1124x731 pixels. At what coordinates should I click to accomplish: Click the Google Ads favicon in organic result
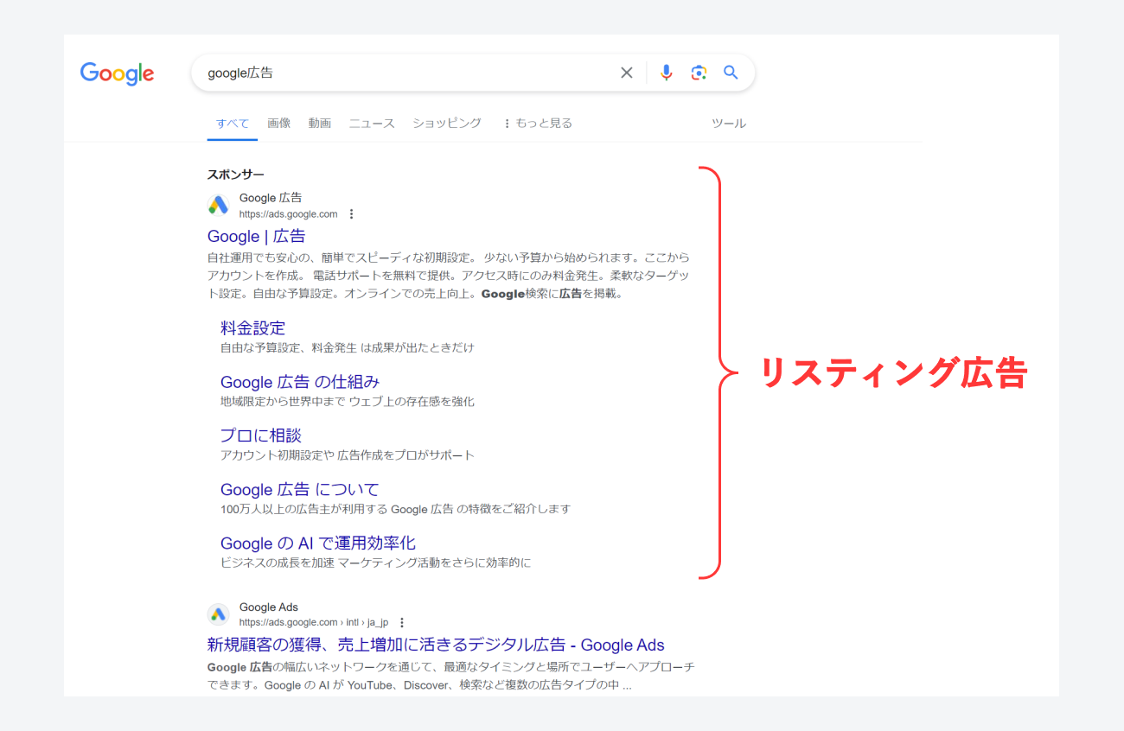pos(218,614)
